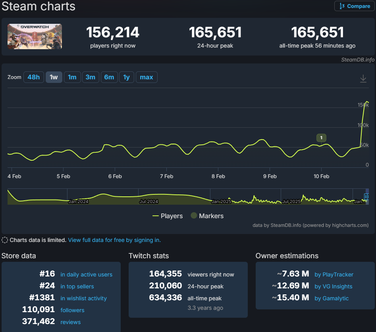Click the #1381 rank value
This screenshot has height=332, width=376.
[42, 297]
